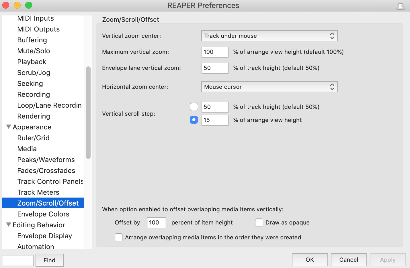Click the Offset by percent field
The height and width of the screenshot is (268, 410).
[157, 222]
